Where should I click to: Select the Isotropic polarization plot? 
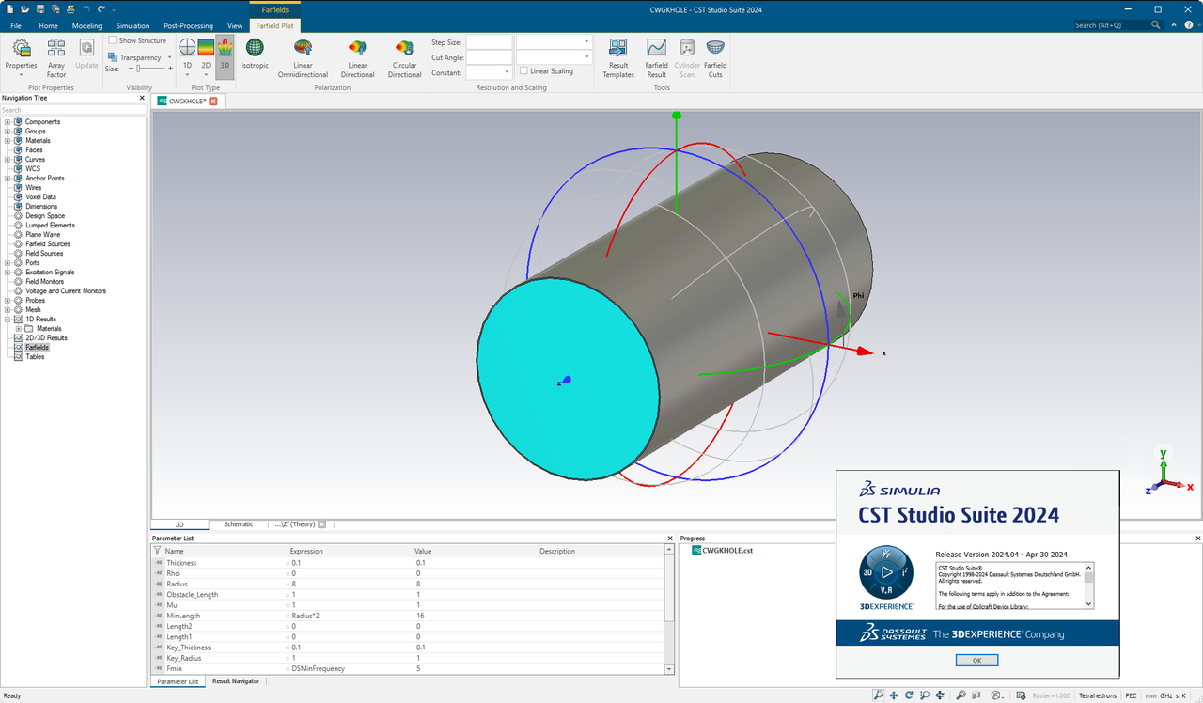pos(254,55)
